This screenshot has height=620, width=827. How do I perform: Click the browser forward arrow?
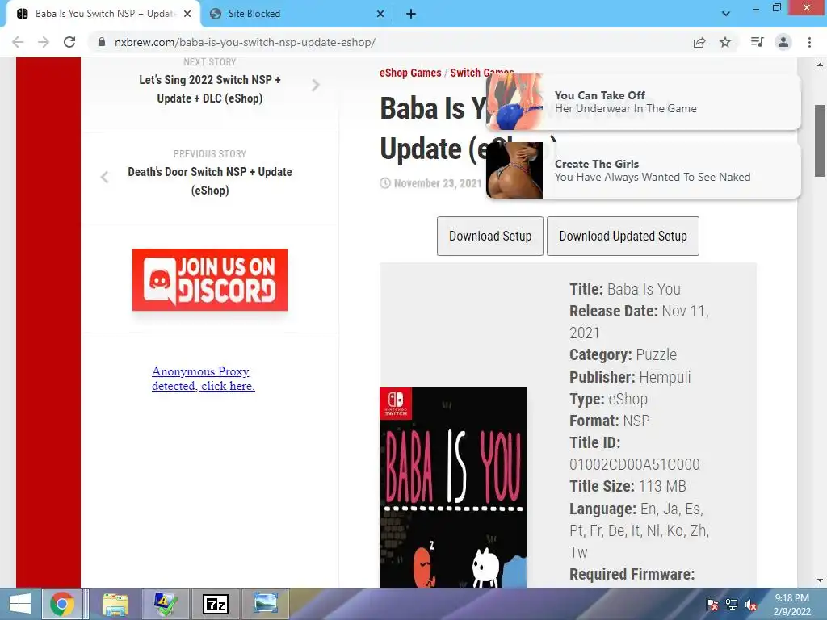pyautogui.click(x=44, y=42)
